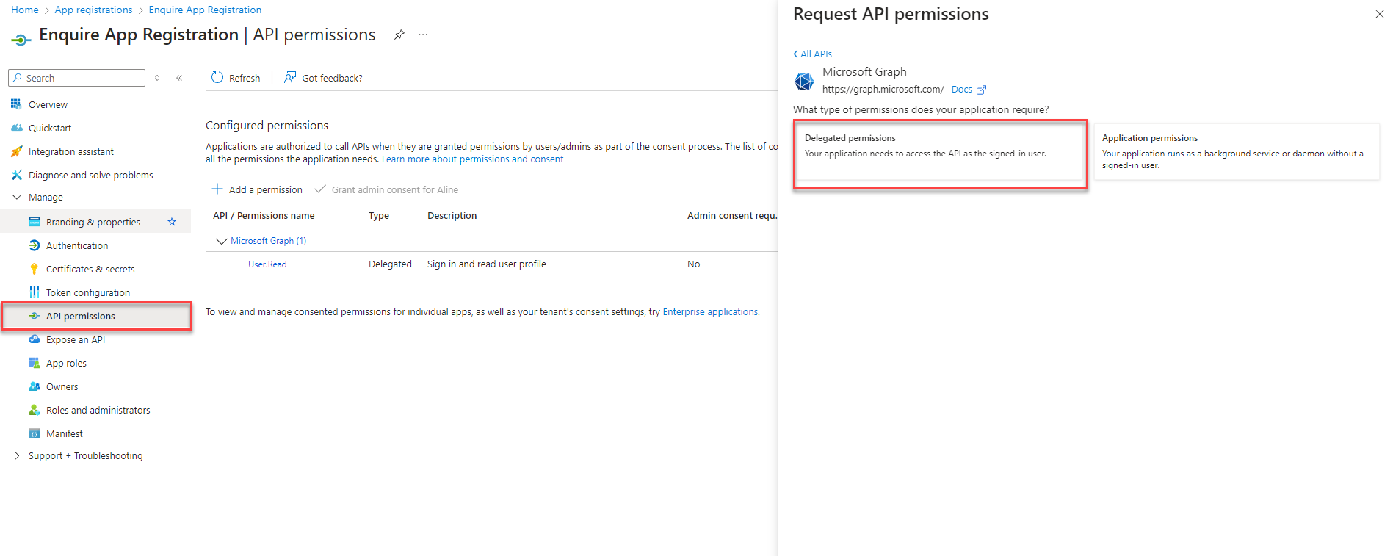Click the Refresh button text
1393x556 pixels.
click(x=245, y=78)
